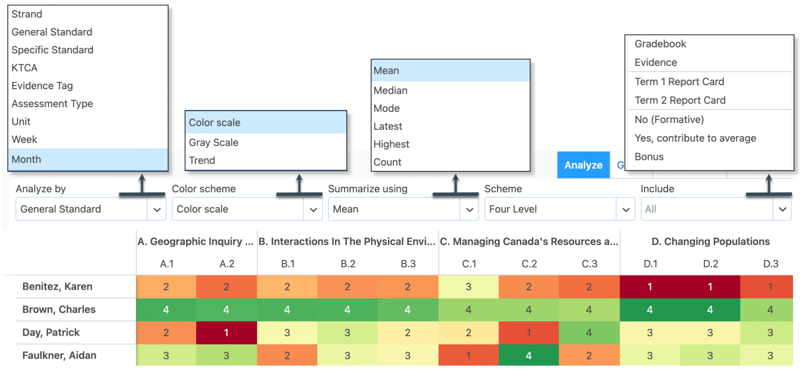Screen dimensions: 812x369
Task: Open student row Benitez, Karen
Action: 57,287
